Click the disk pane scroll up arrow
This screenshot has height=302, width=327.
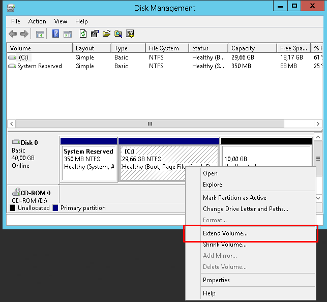(318, 137)
